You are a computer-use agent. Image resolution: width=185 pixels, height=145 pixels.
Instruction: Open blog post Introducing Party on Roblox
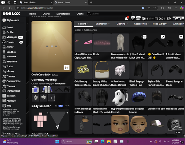[x=11, y=128]
